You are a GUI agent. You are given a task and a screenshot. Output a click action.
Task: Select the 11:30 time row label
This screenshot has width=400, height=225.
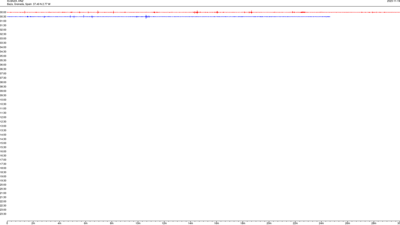[3, 113]
